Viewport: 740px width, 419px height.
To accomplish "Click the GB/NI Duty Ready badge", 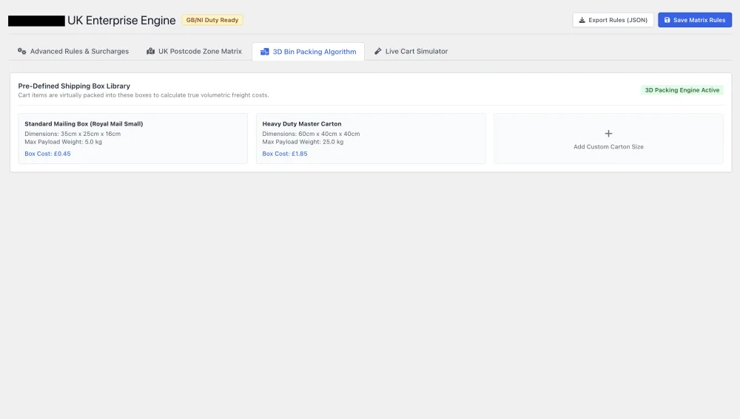I will [x=212, y=20].
